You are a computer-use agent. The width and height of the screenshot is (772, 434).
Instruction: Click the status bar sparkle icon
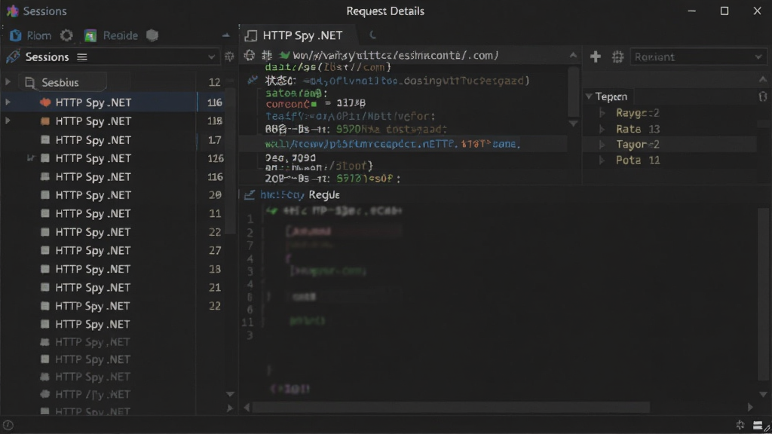[x=740, y=426]
